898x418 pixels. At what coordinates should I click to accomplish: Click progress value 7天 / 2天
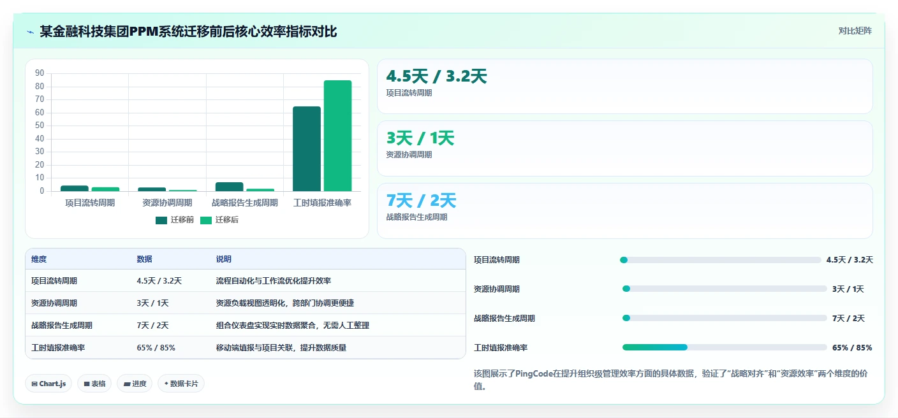point(848,318)
